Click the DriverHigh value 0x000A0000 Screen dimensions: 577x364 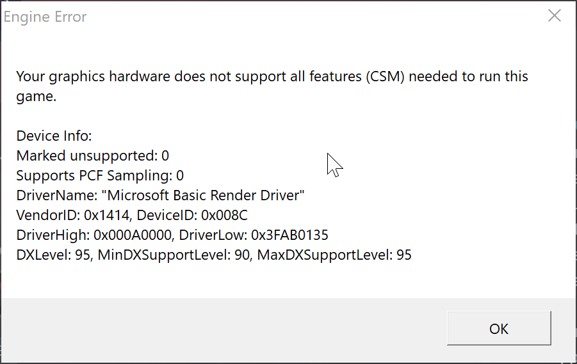point(133,235)
